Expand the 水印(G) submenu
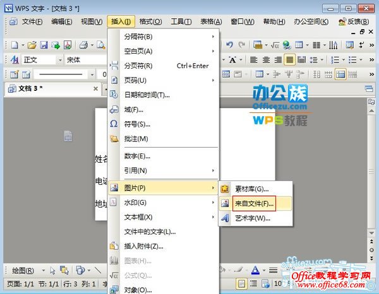The height and width of the screenshot is (294, 379). point(164,203)
